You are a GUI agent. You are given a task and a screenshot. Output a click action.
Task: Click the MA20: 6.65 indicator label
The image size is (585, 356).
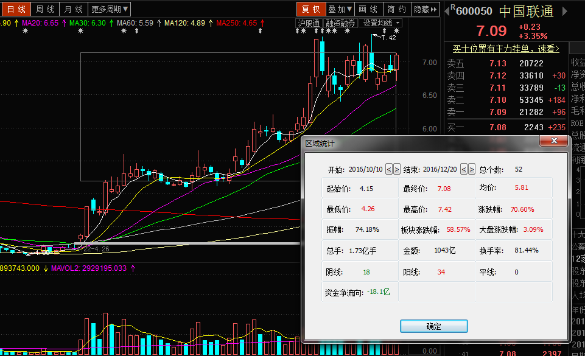coord(40,23)
